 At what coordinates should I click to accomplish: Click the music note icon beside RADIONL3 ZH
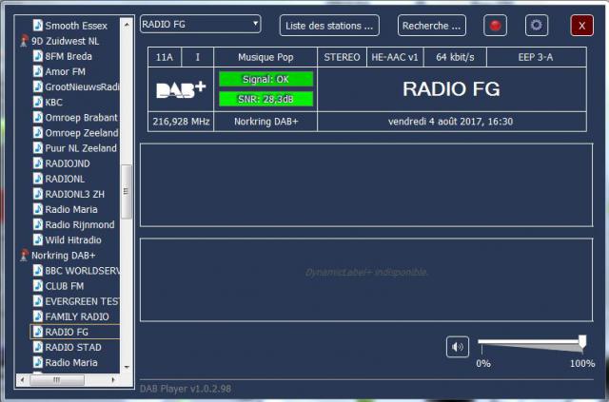[x=38, y=194]
